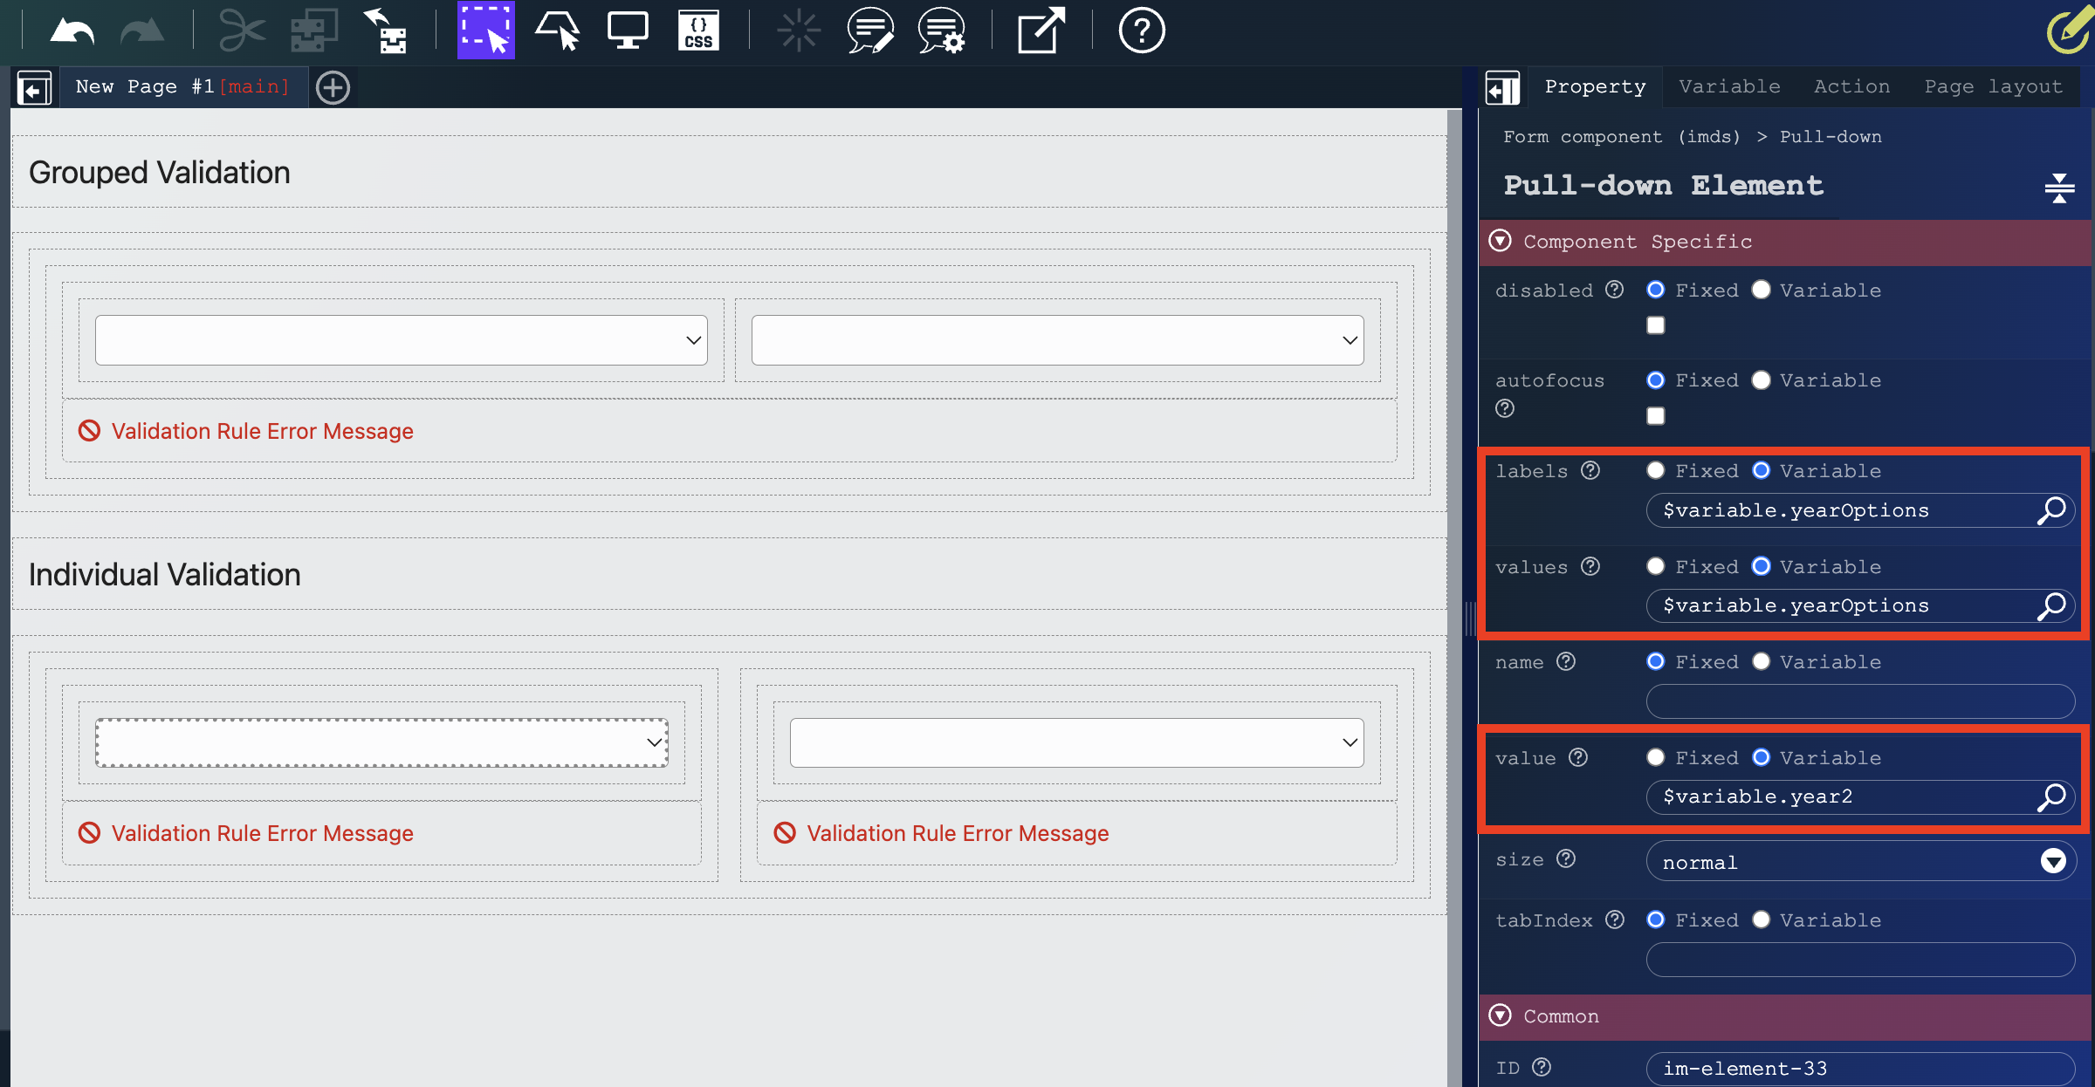Click the name property input field
This screenshot has width=2095, height=1087.
coord(1860,701)
